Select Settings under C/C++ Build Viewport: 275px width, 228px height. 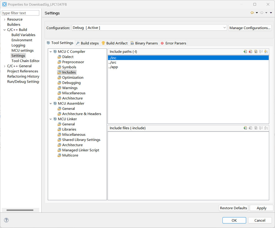(18, 56)
